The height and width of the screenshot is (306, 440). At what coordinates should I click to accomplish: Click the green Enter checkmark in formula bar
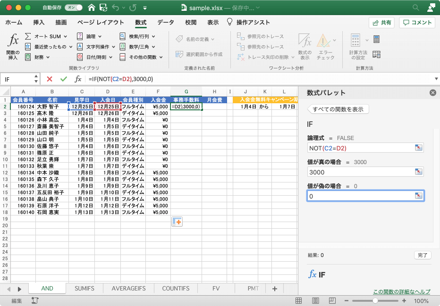coord(63,79)
